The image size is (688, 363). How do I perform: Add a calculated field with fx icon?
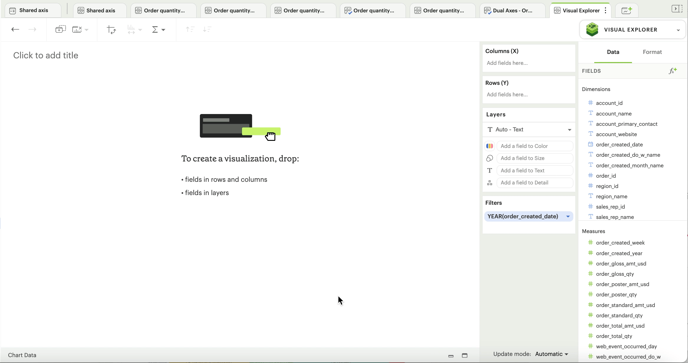672,71
